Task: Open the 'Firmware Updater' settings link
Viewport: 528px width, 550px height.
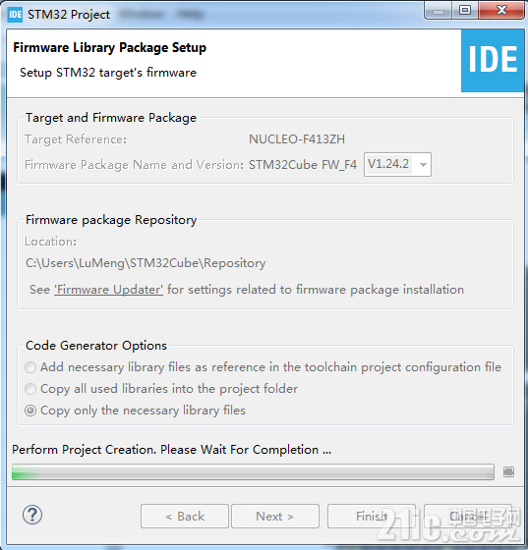Action: tap(108, 290)
